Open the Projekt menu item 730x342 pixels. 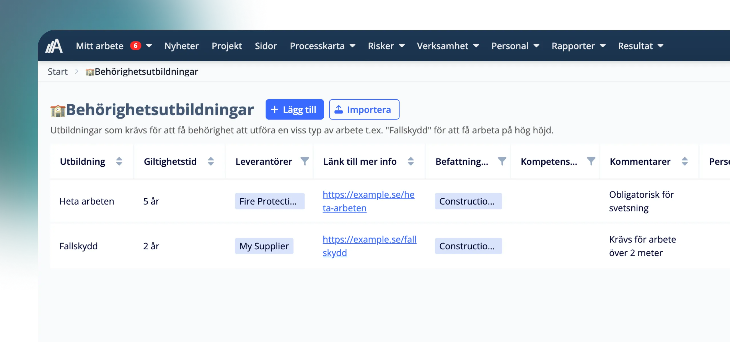227,46
